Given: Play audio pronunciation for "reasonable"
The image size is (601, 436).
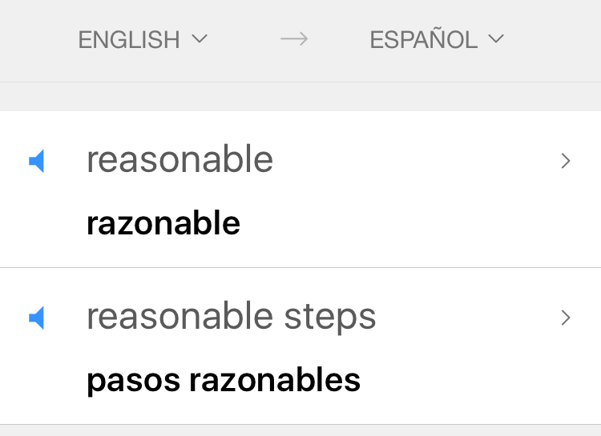Looking at the screenshot, I should (x=37, y=161).
